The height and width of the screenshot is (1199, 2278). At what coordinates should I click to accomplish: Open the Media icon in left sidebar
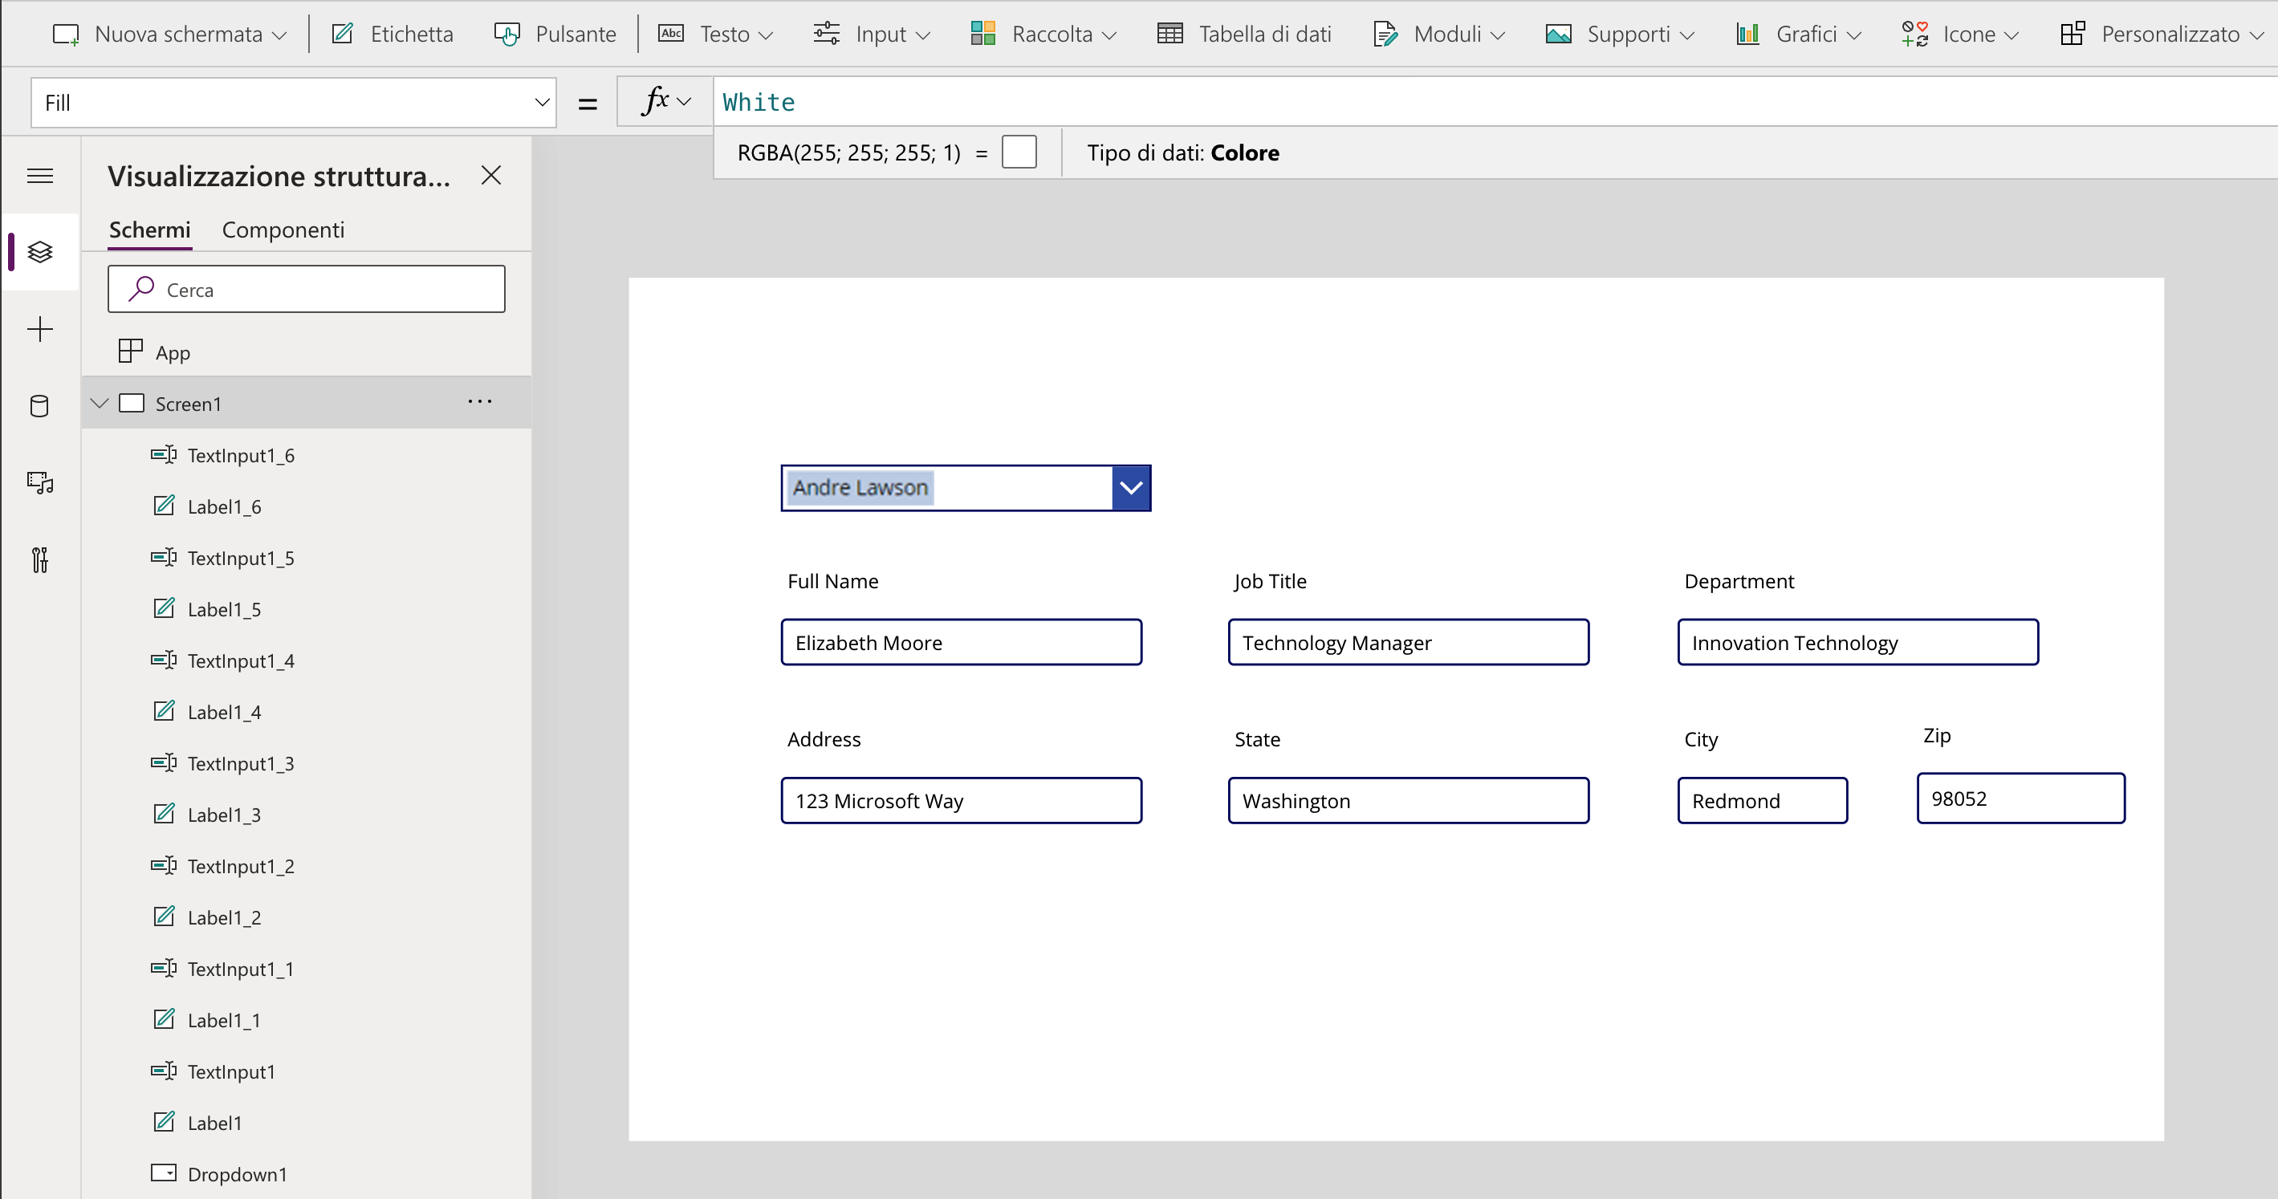[x=40, y=483]
